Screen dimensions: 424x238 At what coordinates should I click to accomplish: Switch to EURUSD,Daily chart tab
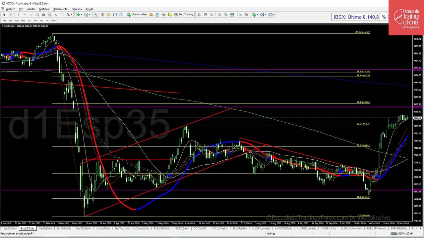[x=162, y=228]
